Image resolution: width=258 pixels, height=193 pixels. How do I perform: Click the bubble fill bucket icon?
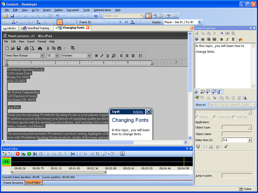(214, 98)
